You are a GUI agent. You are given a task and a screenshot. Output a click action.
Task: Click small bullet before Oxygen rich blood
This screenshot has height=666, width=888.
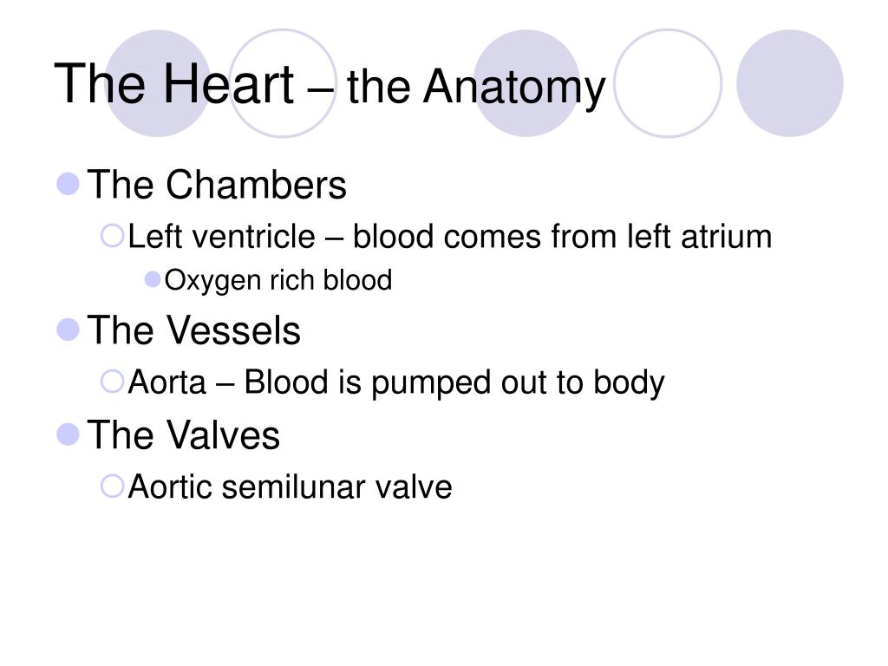tap(153, 279)
